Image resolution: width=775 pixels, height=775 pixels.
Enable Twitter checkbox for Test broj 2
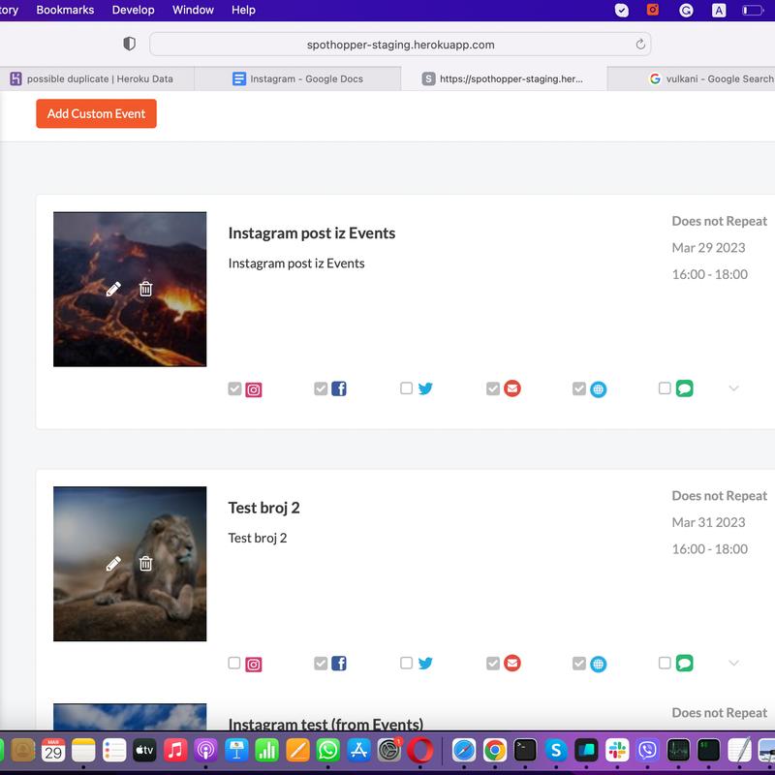406,664
